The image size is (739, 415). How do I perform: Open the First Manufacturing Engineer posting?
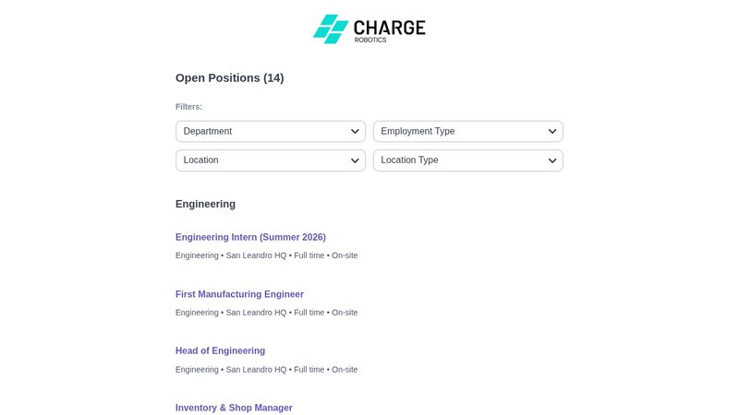tap(239, 294)
